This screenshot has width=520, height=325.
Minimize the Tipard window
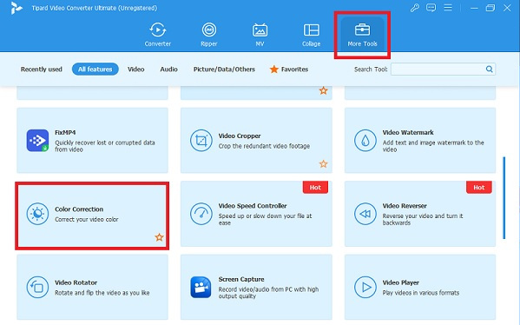[x=474, y=8]
